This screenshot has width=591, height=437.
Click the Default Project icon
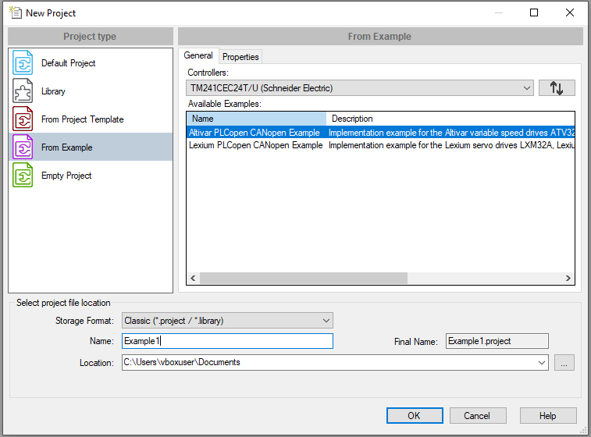click(23, 63)
